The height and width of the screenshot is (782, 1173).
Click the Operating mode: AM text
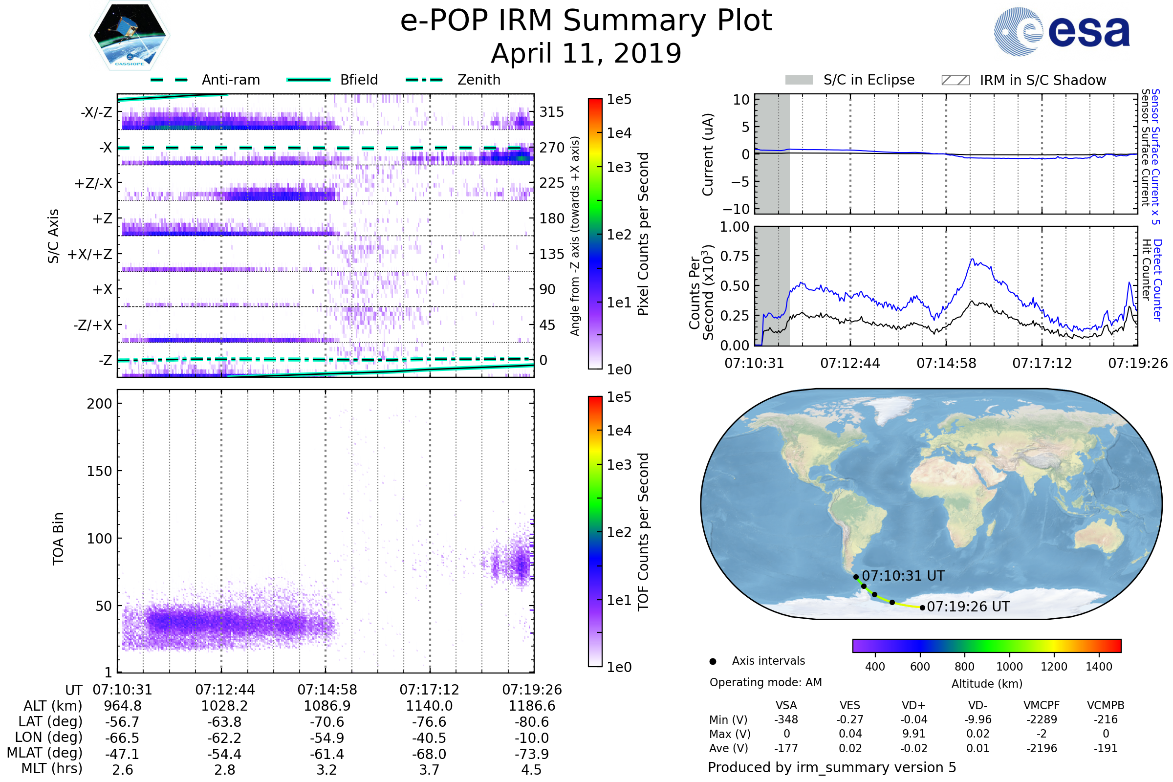(765, 682)
